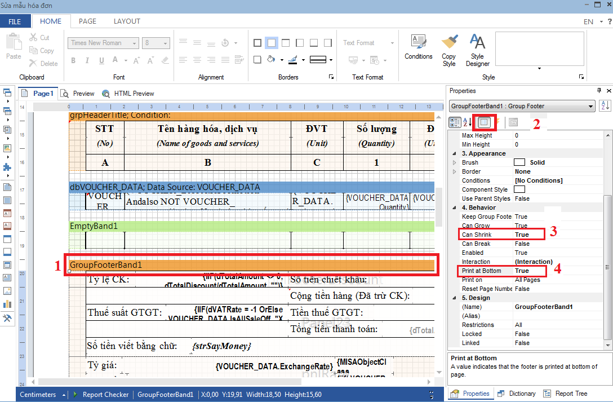Open the Borders dialog launcher
The height and width of the screenshot is (402, 613).
331,77
